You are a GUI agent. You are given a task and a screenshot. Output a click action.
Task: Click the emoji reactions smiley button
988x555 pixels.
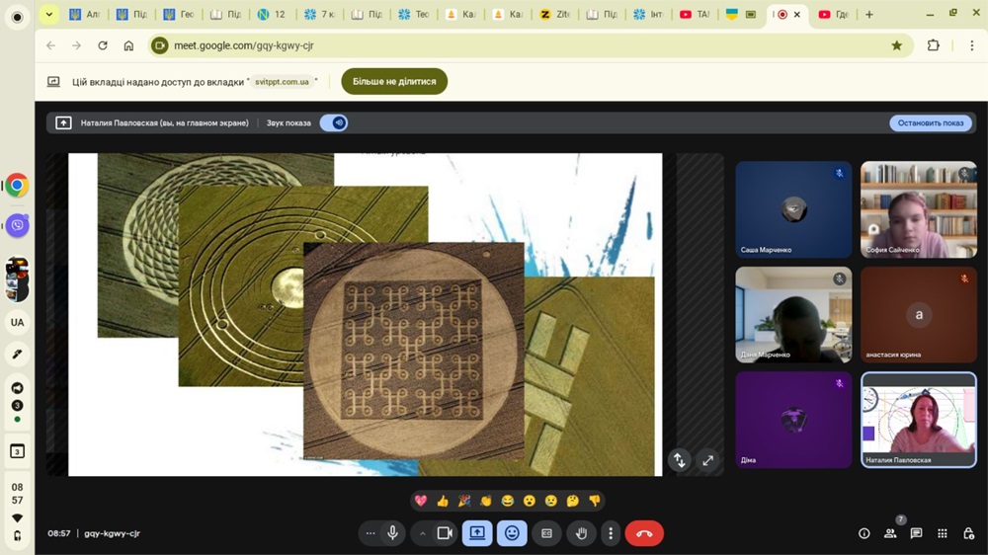(x=512, y=533)
